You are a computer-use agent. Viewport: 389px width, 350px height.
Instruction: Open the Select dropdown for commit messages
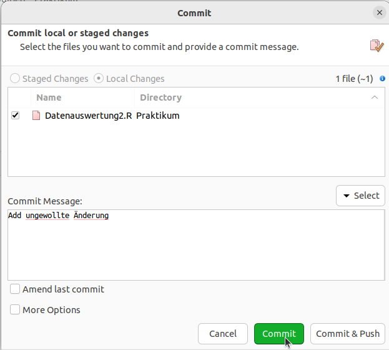coord(360,196)
